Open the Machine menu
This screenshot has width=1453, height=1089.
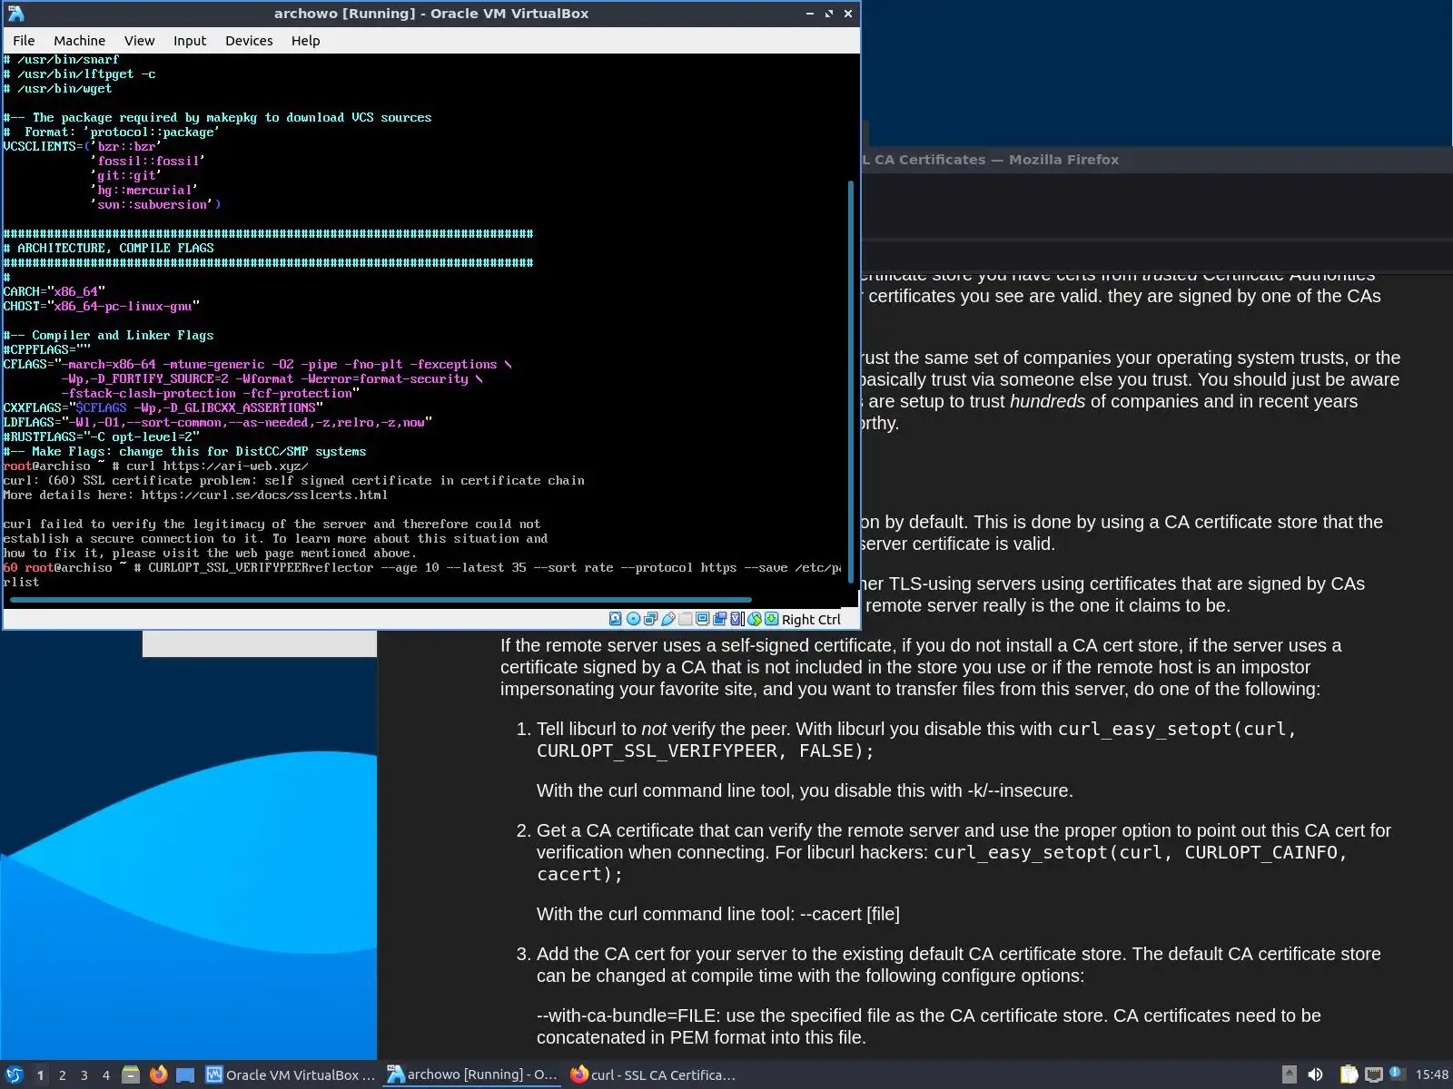(x=79, y=41)
